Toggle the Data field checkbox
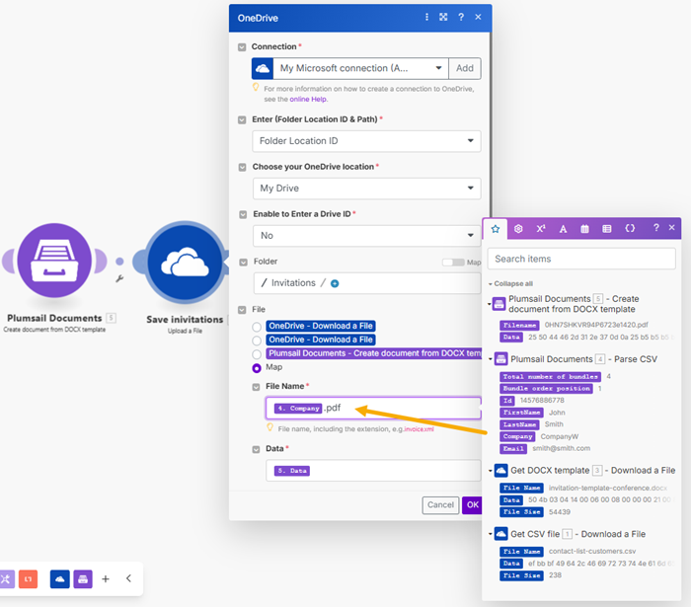The width and height of the screenshot is (691, 607). pyautogui.click(x=256, y=449)
